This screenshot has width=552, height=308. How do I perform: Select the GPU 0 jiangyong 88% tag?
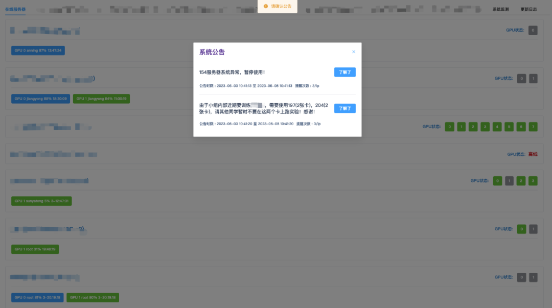pyautogui.click(x=40, y=99)
